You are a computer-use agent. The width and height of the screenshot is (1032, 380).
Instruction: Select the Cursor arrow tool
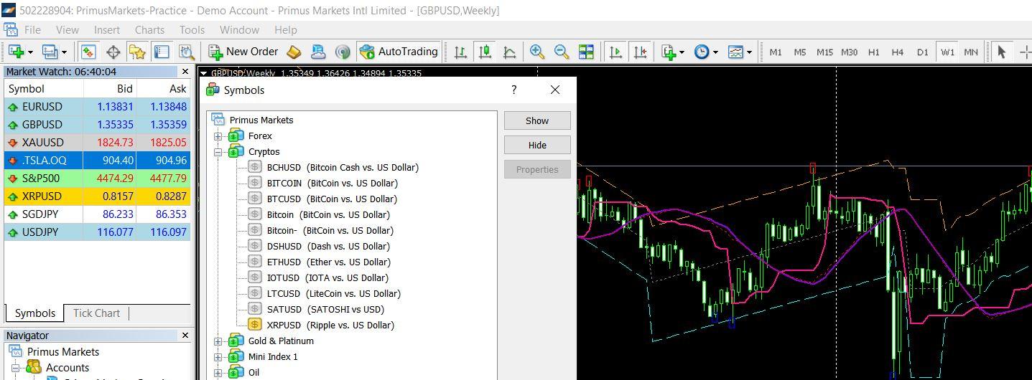pyautogui.click(x=1002, y=52)
